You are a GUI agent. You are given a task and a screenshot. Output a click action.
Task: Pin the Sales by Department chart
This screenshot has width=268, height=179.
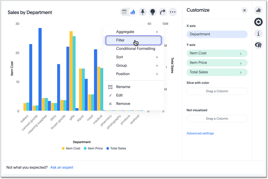click(143, 12)
